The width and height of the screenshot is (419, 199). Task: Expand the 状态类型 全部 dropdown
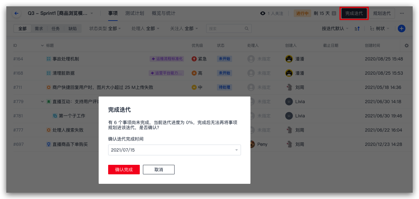click(x=105, y=28)
